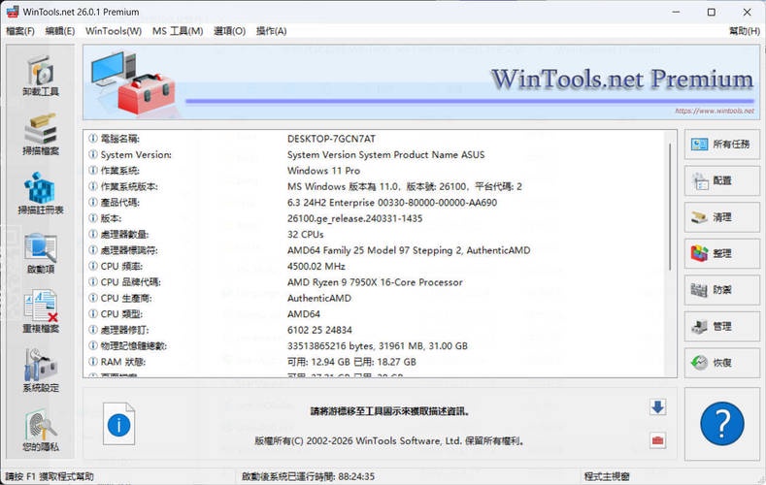
Task: Open the 掃描註冊表 registry scanner
Action: point(40,193)
